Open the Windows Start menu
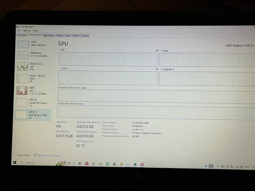Screen dimensions: 255x191 pyautogui.click(x=15, y=162)
